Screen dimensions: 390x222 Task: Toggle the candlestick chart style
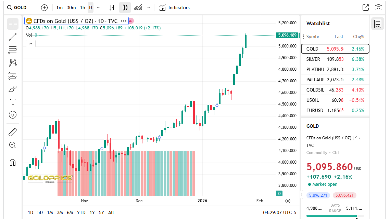pyautogui.click(x=125, y=8)
